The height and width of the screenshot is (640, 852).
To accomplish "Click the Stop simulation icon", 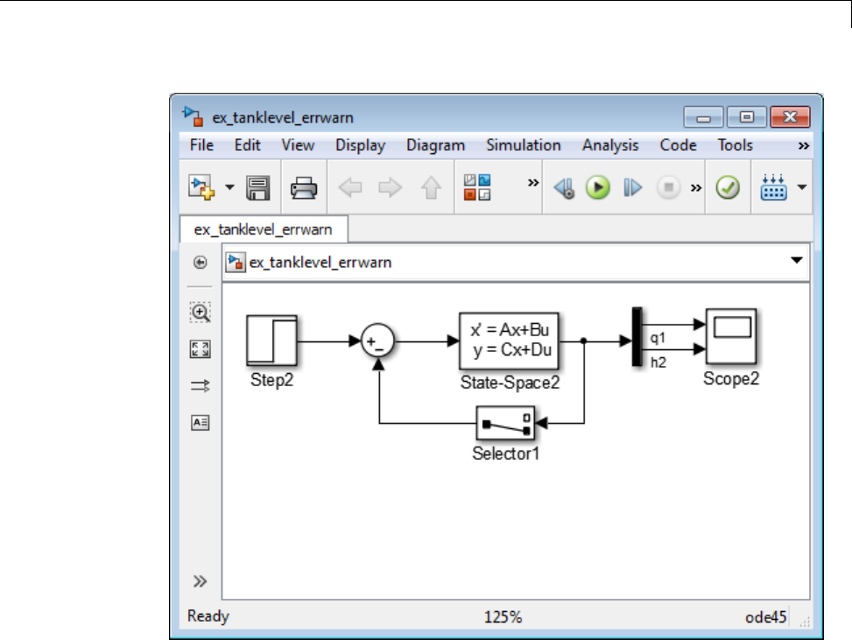I will click(668, 188).
